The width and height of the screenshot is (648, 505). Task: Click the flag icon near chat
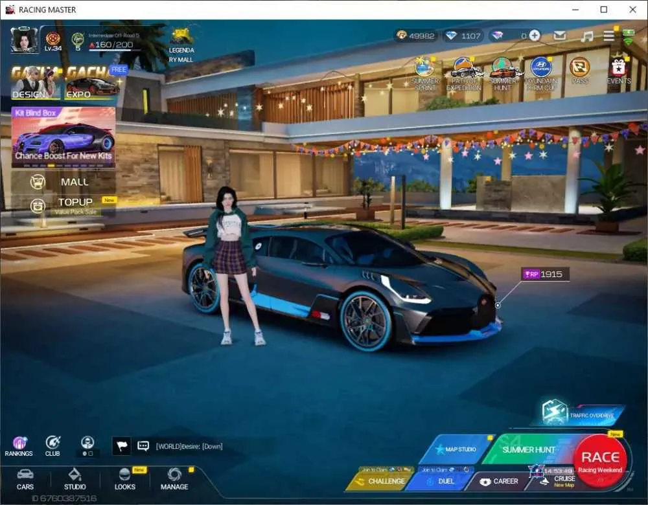(x=122, y=446)
